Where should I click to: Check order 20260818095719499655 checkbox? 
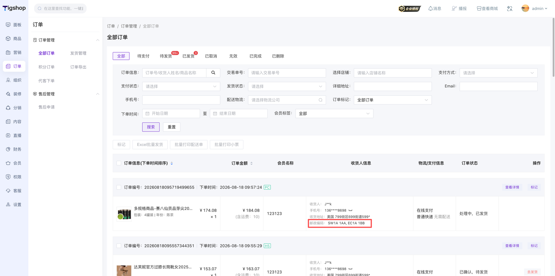pyautogui.click(x=119, y=187)
